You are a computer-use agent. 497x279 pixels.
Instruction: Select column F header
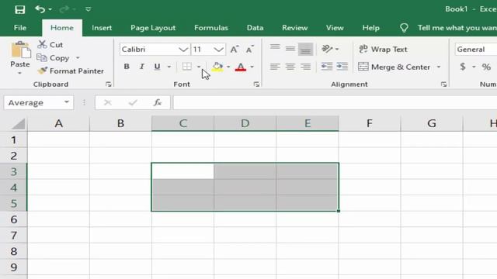pyautogui.click(x=370, y=123)
